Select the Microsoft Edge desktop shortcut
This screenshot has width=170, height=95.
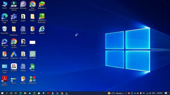pos(5,18)
